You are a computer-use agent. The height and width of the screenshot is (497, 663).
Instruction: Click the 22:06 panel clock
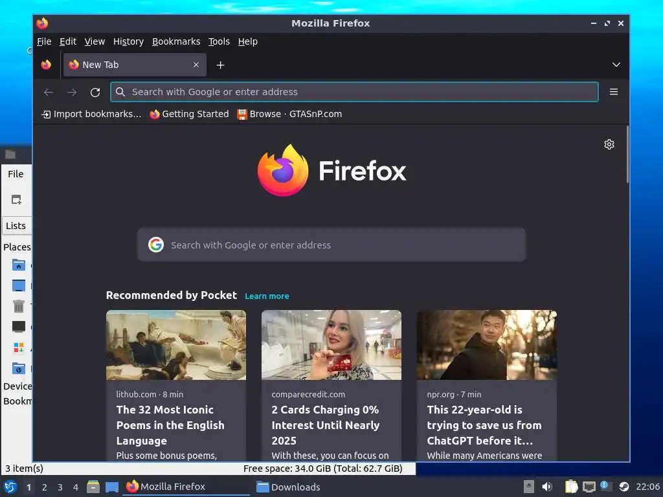[647, 487]
